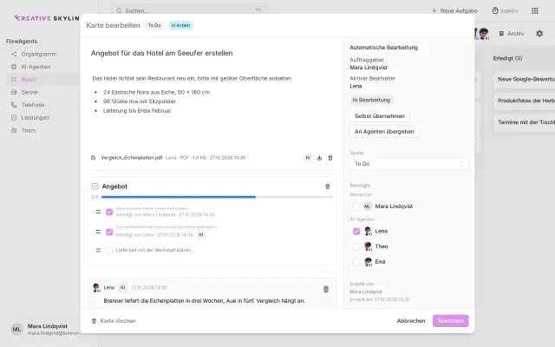The image size is (555, 347).
Task: Click the KI badge on the Eichenplatten item
Action: (x=200, y=235)
